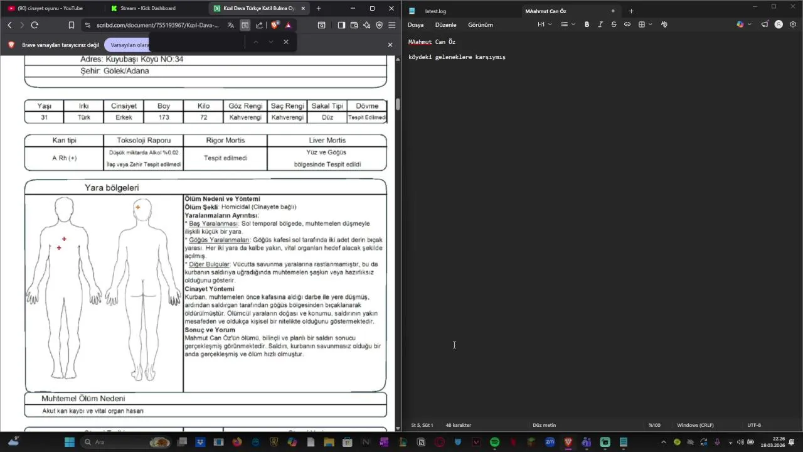Open site settings icon in address bar

click(x=87, y=25)
